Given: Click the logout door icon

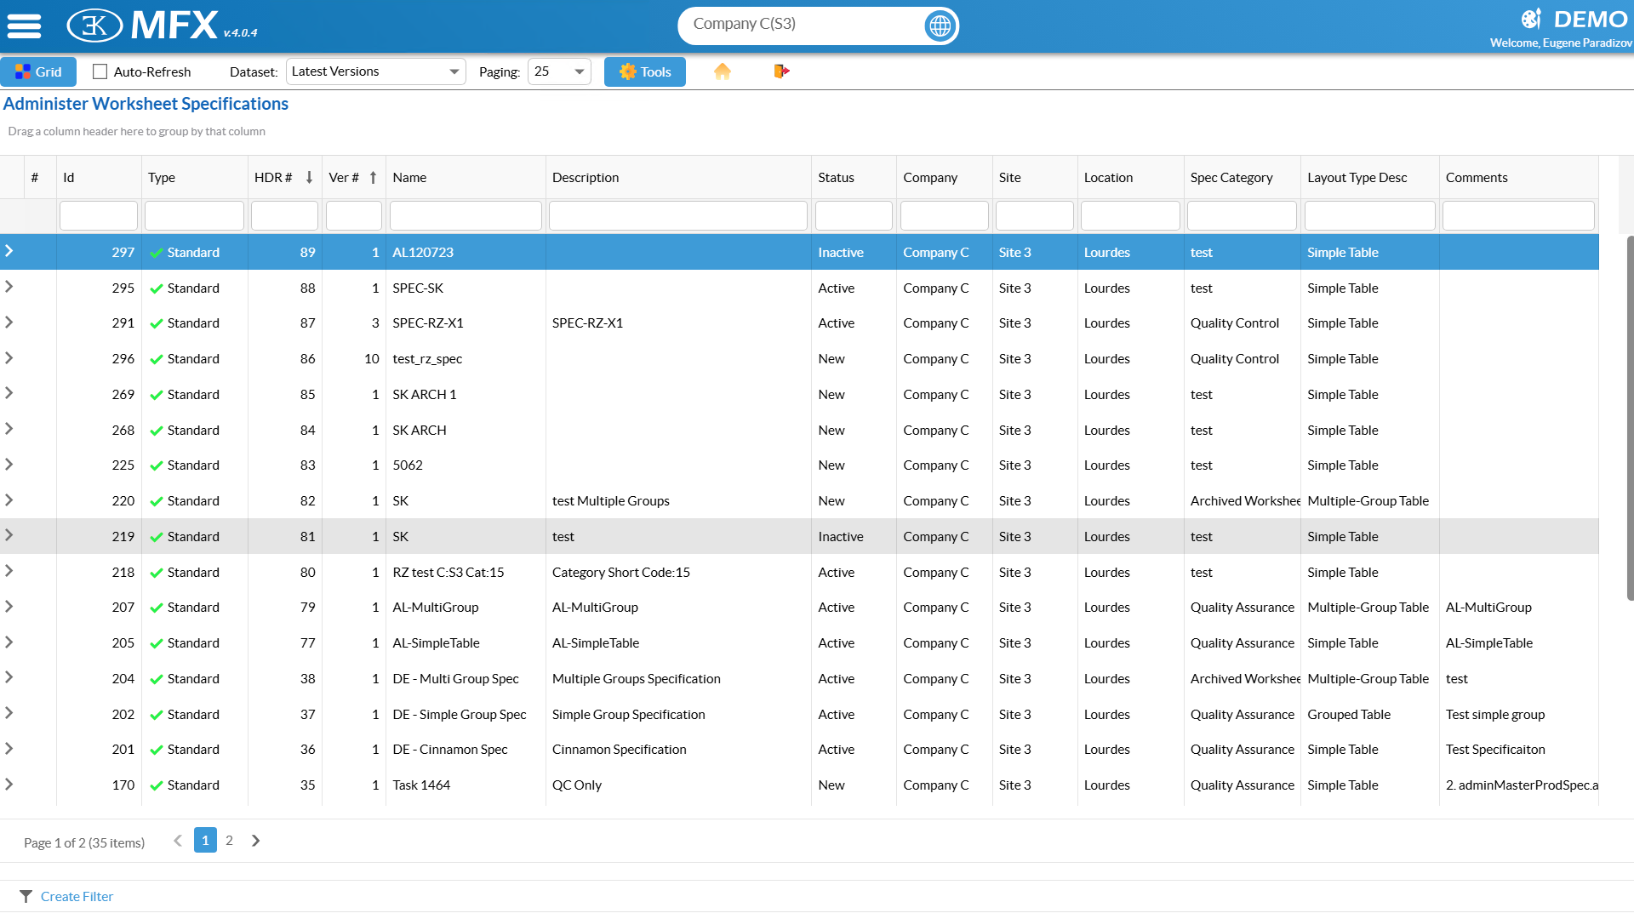Looking at the screenshot, I should pos(781,71).
